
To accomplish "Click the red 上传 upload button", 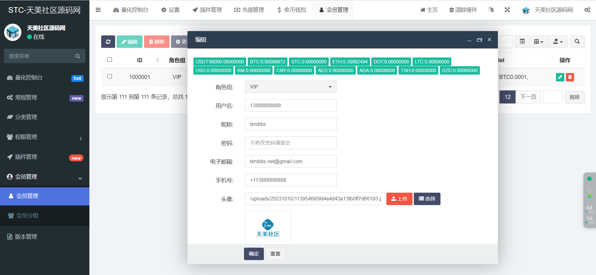I will (x=400, y=199).
